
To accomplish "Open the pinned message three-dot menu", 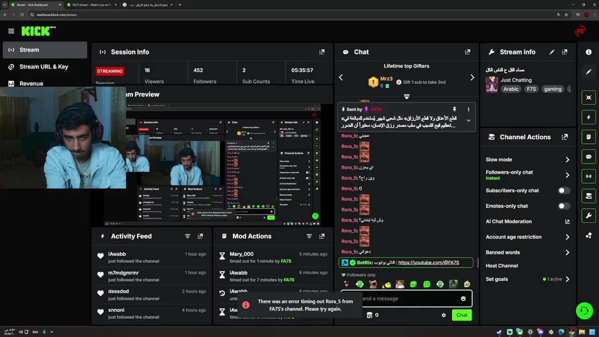I will [468, 110].
